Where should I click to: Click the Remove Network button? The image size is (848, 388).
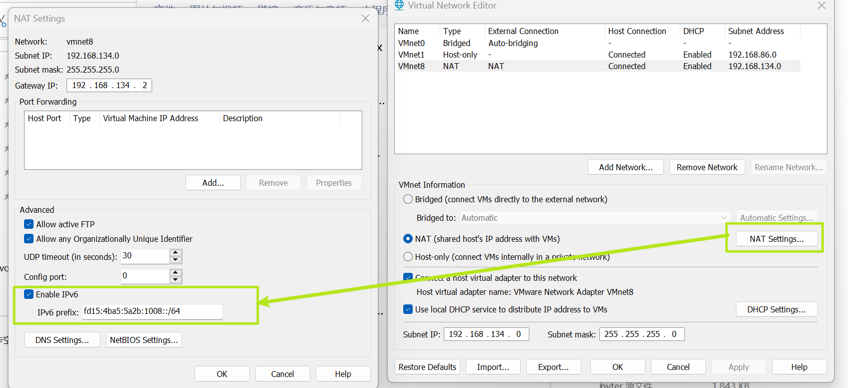tap(707, 167)
